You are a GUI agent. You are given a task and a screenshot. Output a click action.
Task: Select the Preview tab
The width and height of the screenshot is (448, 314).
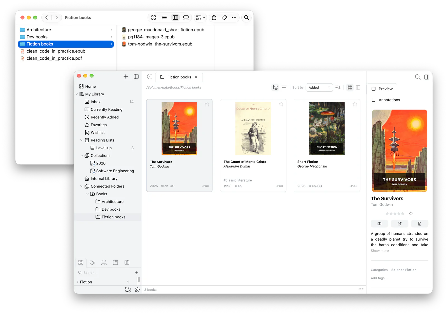coord(382,89)
